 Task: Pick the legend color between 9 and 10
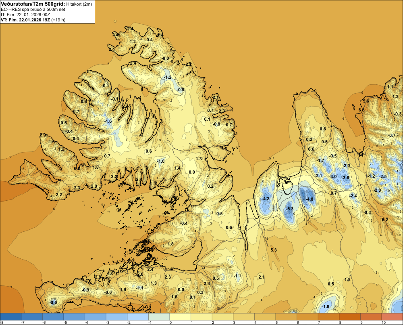coord(371,317)
